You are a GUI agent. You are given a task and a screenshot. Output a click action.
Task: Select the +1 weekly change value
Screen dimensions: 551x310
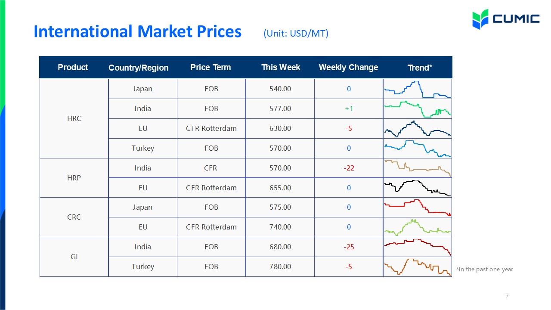coord(349,109)
